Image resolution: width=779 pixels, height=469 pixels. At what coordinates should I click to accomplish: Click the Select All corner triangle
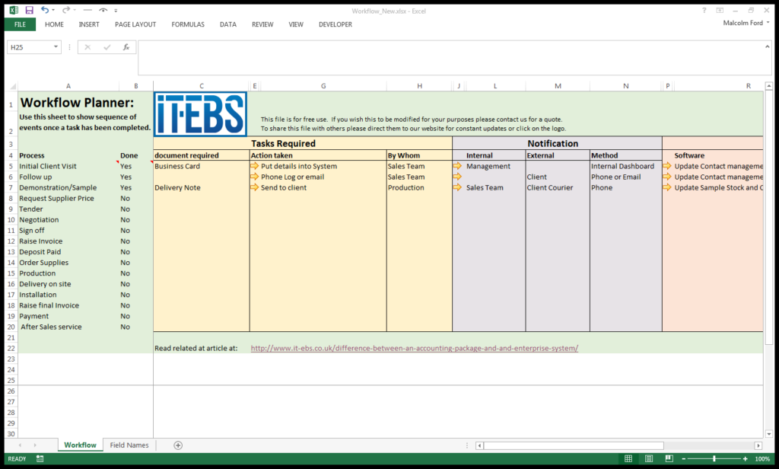[11, 85]
